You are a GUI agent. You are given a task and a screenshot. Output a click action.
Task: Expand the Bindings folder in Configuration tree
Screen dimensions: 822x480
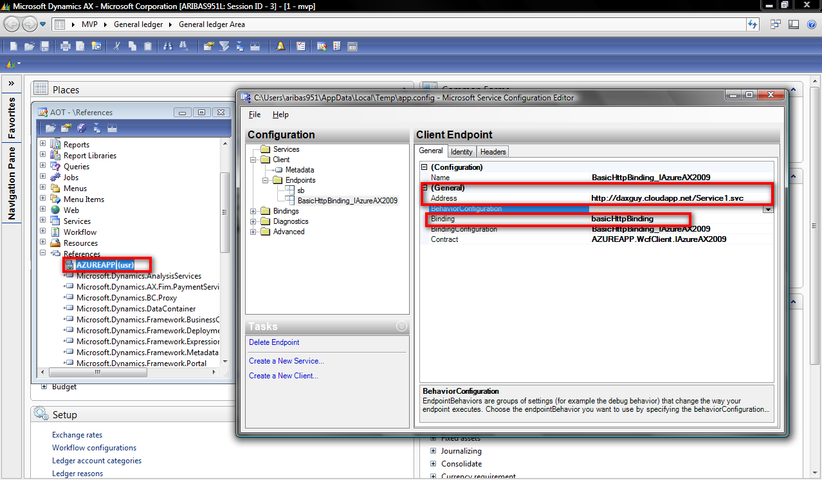253,211
